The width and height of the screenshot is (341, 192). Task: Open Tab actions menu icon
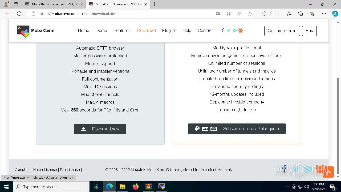(16, 4)
